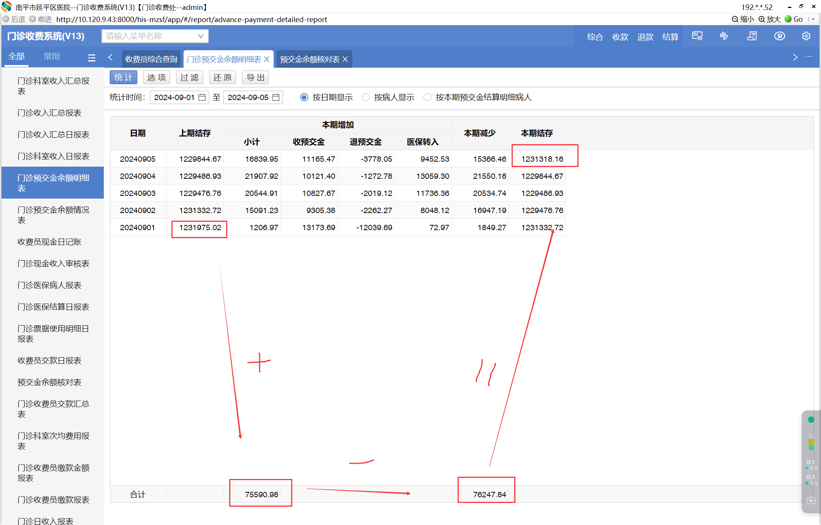This screenshot has width=821, height=525.
Task: Click the 导出 export button
Action: click(x=255, y=78)
